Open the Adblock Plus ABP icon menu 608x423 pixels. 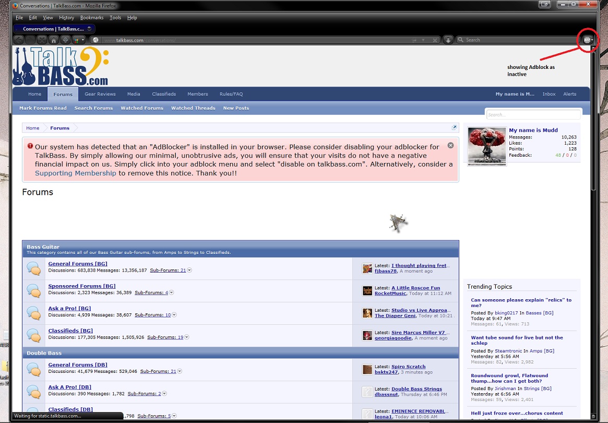(588, 40)
